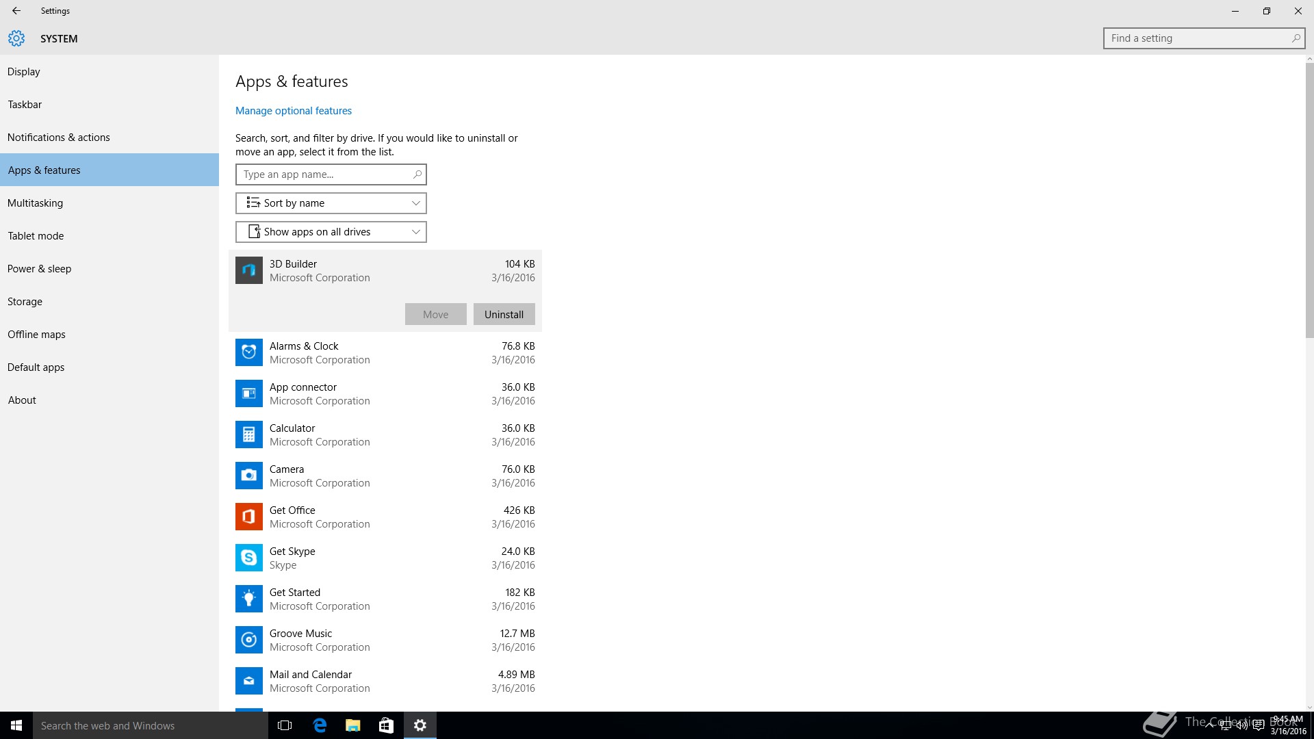This screenshot has width=1314, height=739.
Task: Open the Action Center notifications icon
Action: point(1258,725)
